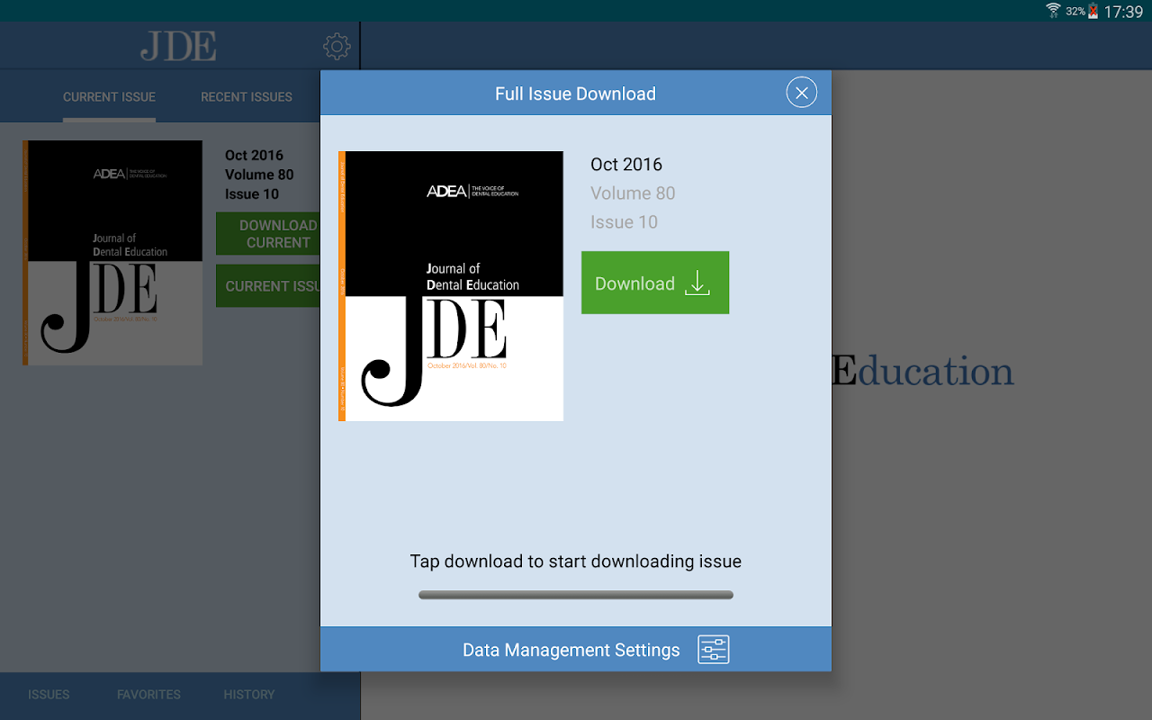The image size is (1152, 720).
Task: Select the JDE cover thumbnail in dialog
Action: pos(451,286)
